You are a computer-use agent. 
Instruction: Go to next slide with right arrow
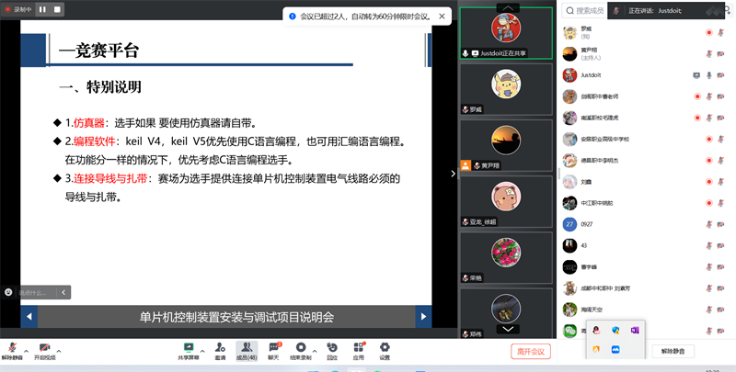pos(423,317)
